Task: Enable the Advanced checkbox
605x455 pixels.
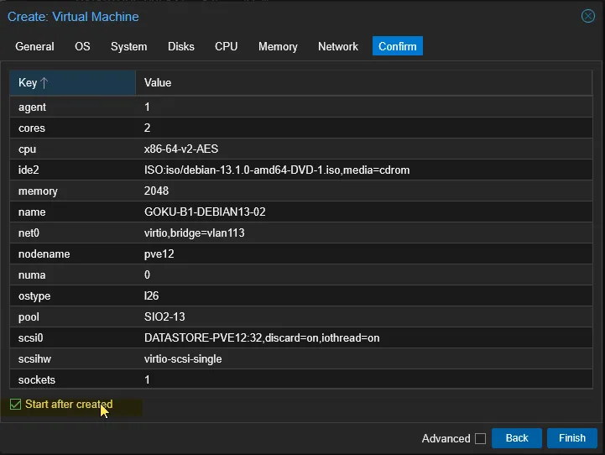Action: click(480, 438)
